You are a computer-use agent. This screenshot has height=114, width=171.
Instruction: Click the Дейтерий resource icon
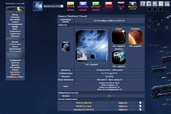[96, 4]
